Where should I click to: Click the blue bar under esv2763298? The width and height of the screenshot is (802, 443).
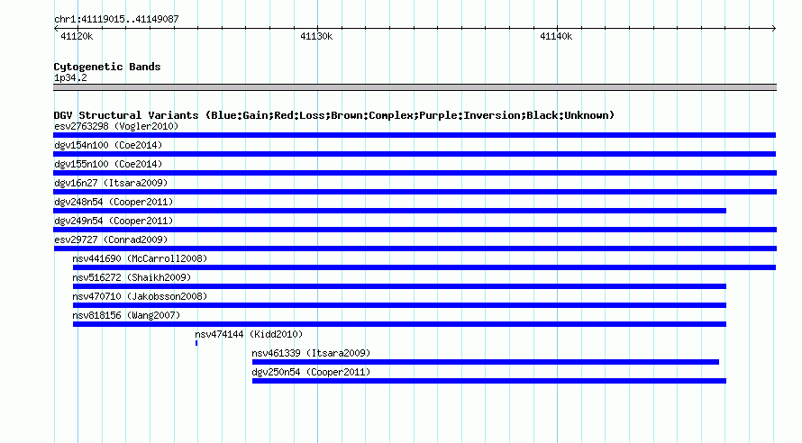pos(415,135)
